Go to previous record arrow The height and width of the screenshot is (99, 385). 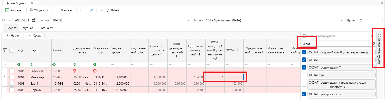click(x=81, y=10)
